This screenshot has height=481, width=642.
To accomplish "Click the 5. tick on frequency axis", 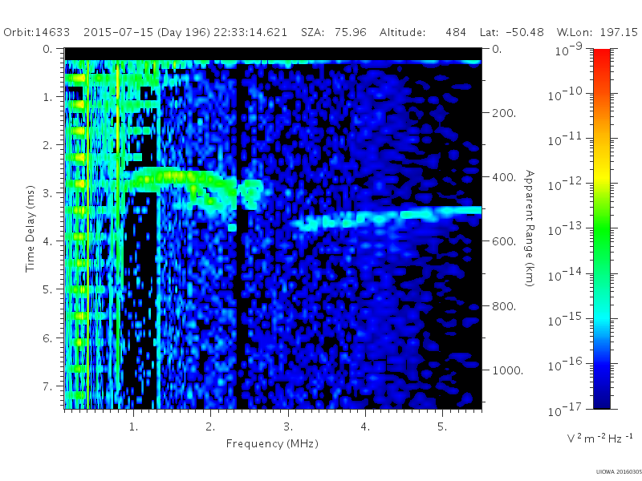I will click(442, 427).
